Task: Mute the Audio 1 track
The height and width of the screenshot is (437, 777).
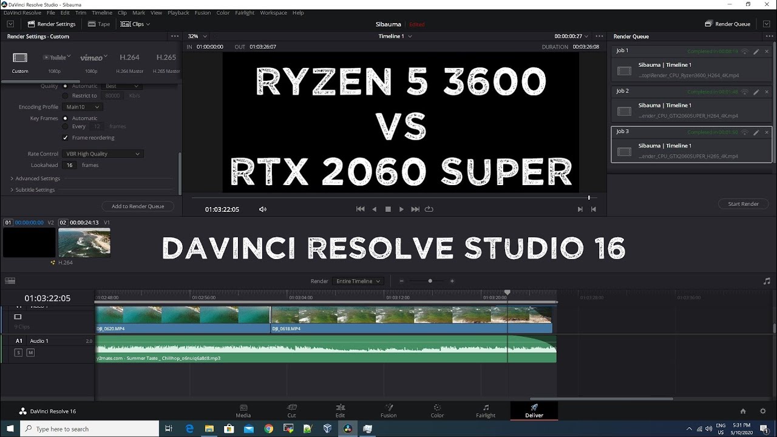Action: tap(30, 353)
